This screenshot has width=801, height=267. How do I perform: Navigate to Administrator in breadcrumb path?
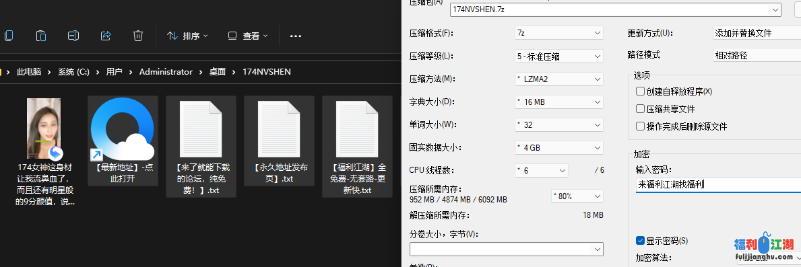(x=166, y=72)
